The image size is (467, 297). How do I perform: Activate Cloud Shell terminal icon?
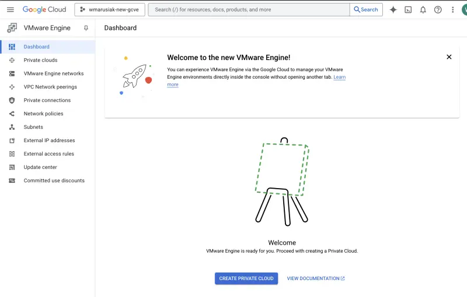point(408,10)
